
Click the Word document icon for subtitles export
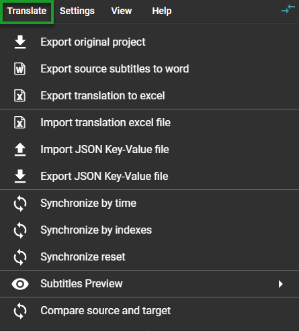click(20, 68)
